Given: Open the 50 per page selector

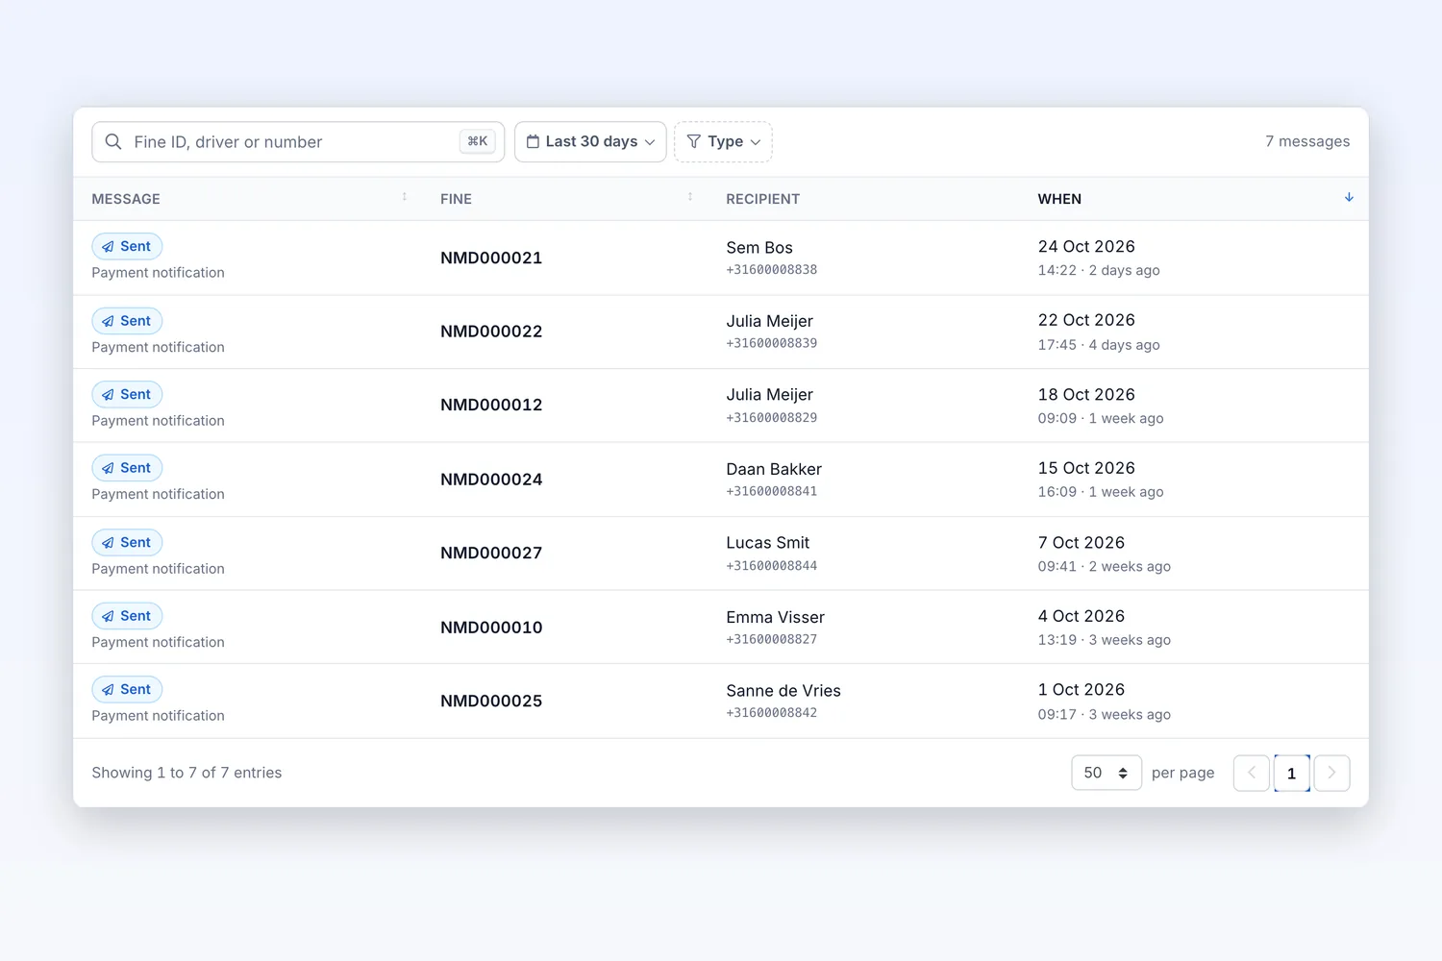Looking at the screenshot, I should coord(1106,773).
